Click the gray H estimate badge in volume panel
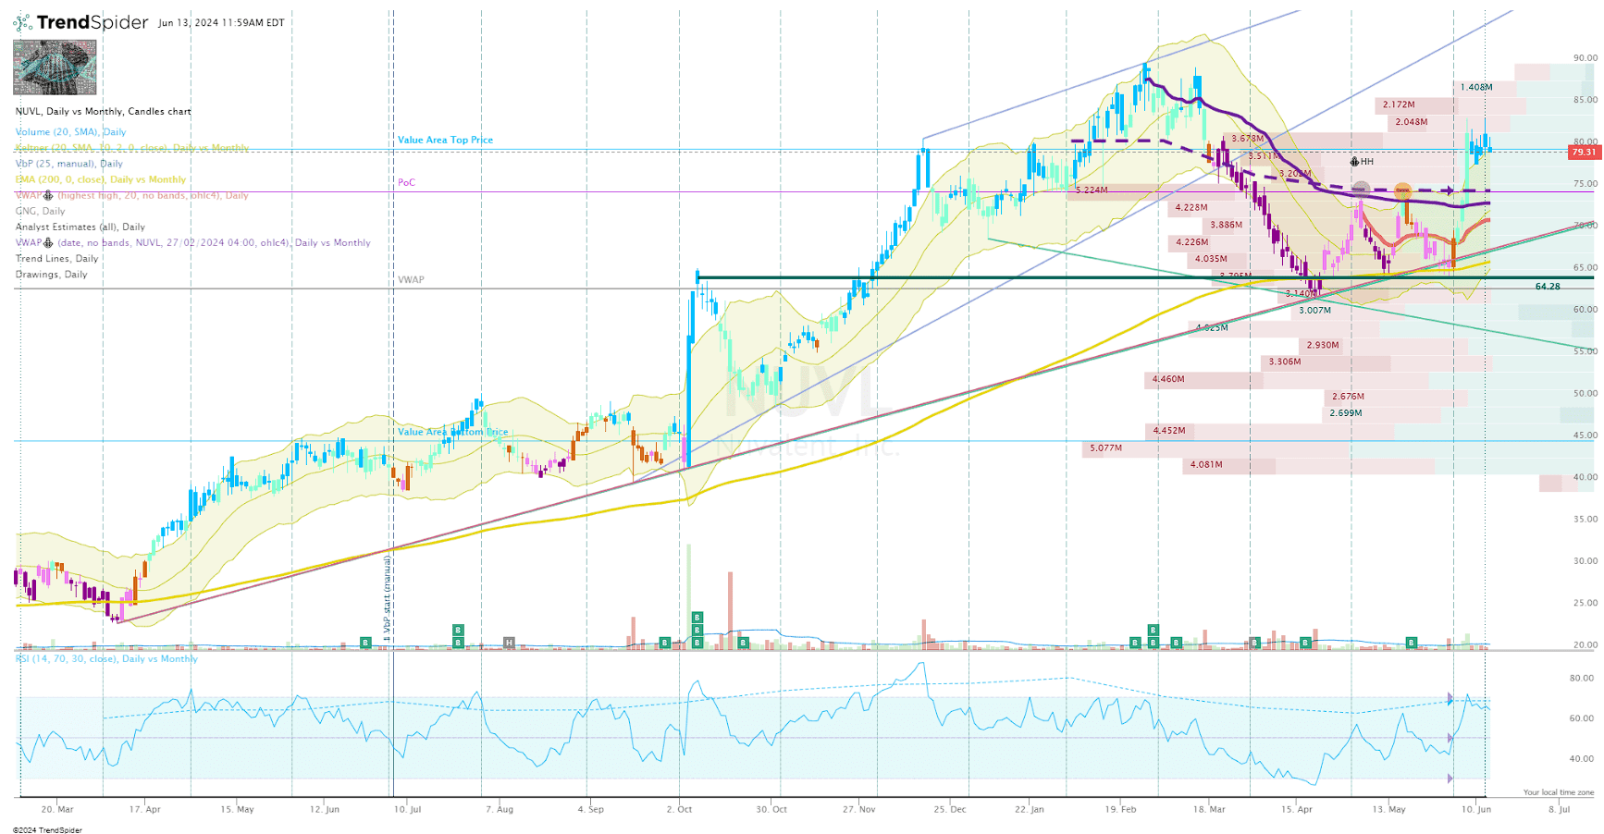 click(x=507, y=642)
